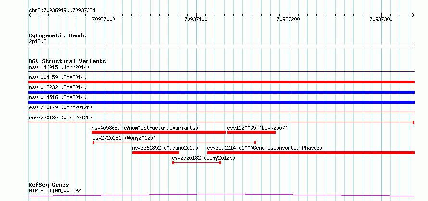Click the Cytogenetic Bands track title

[57, 35]
